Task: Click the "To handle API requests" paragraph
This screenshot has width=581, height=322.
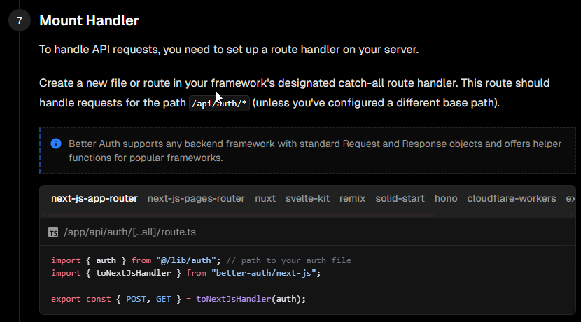Action: point(239,50)
